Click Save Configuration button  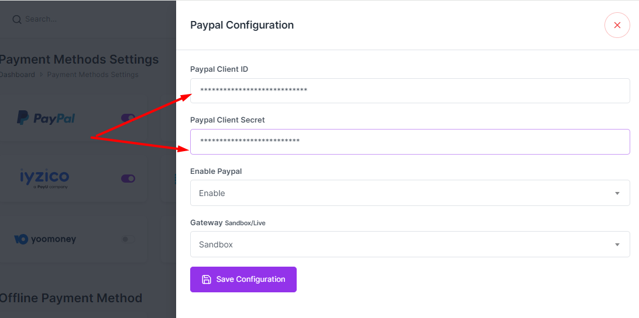(243, 279)
